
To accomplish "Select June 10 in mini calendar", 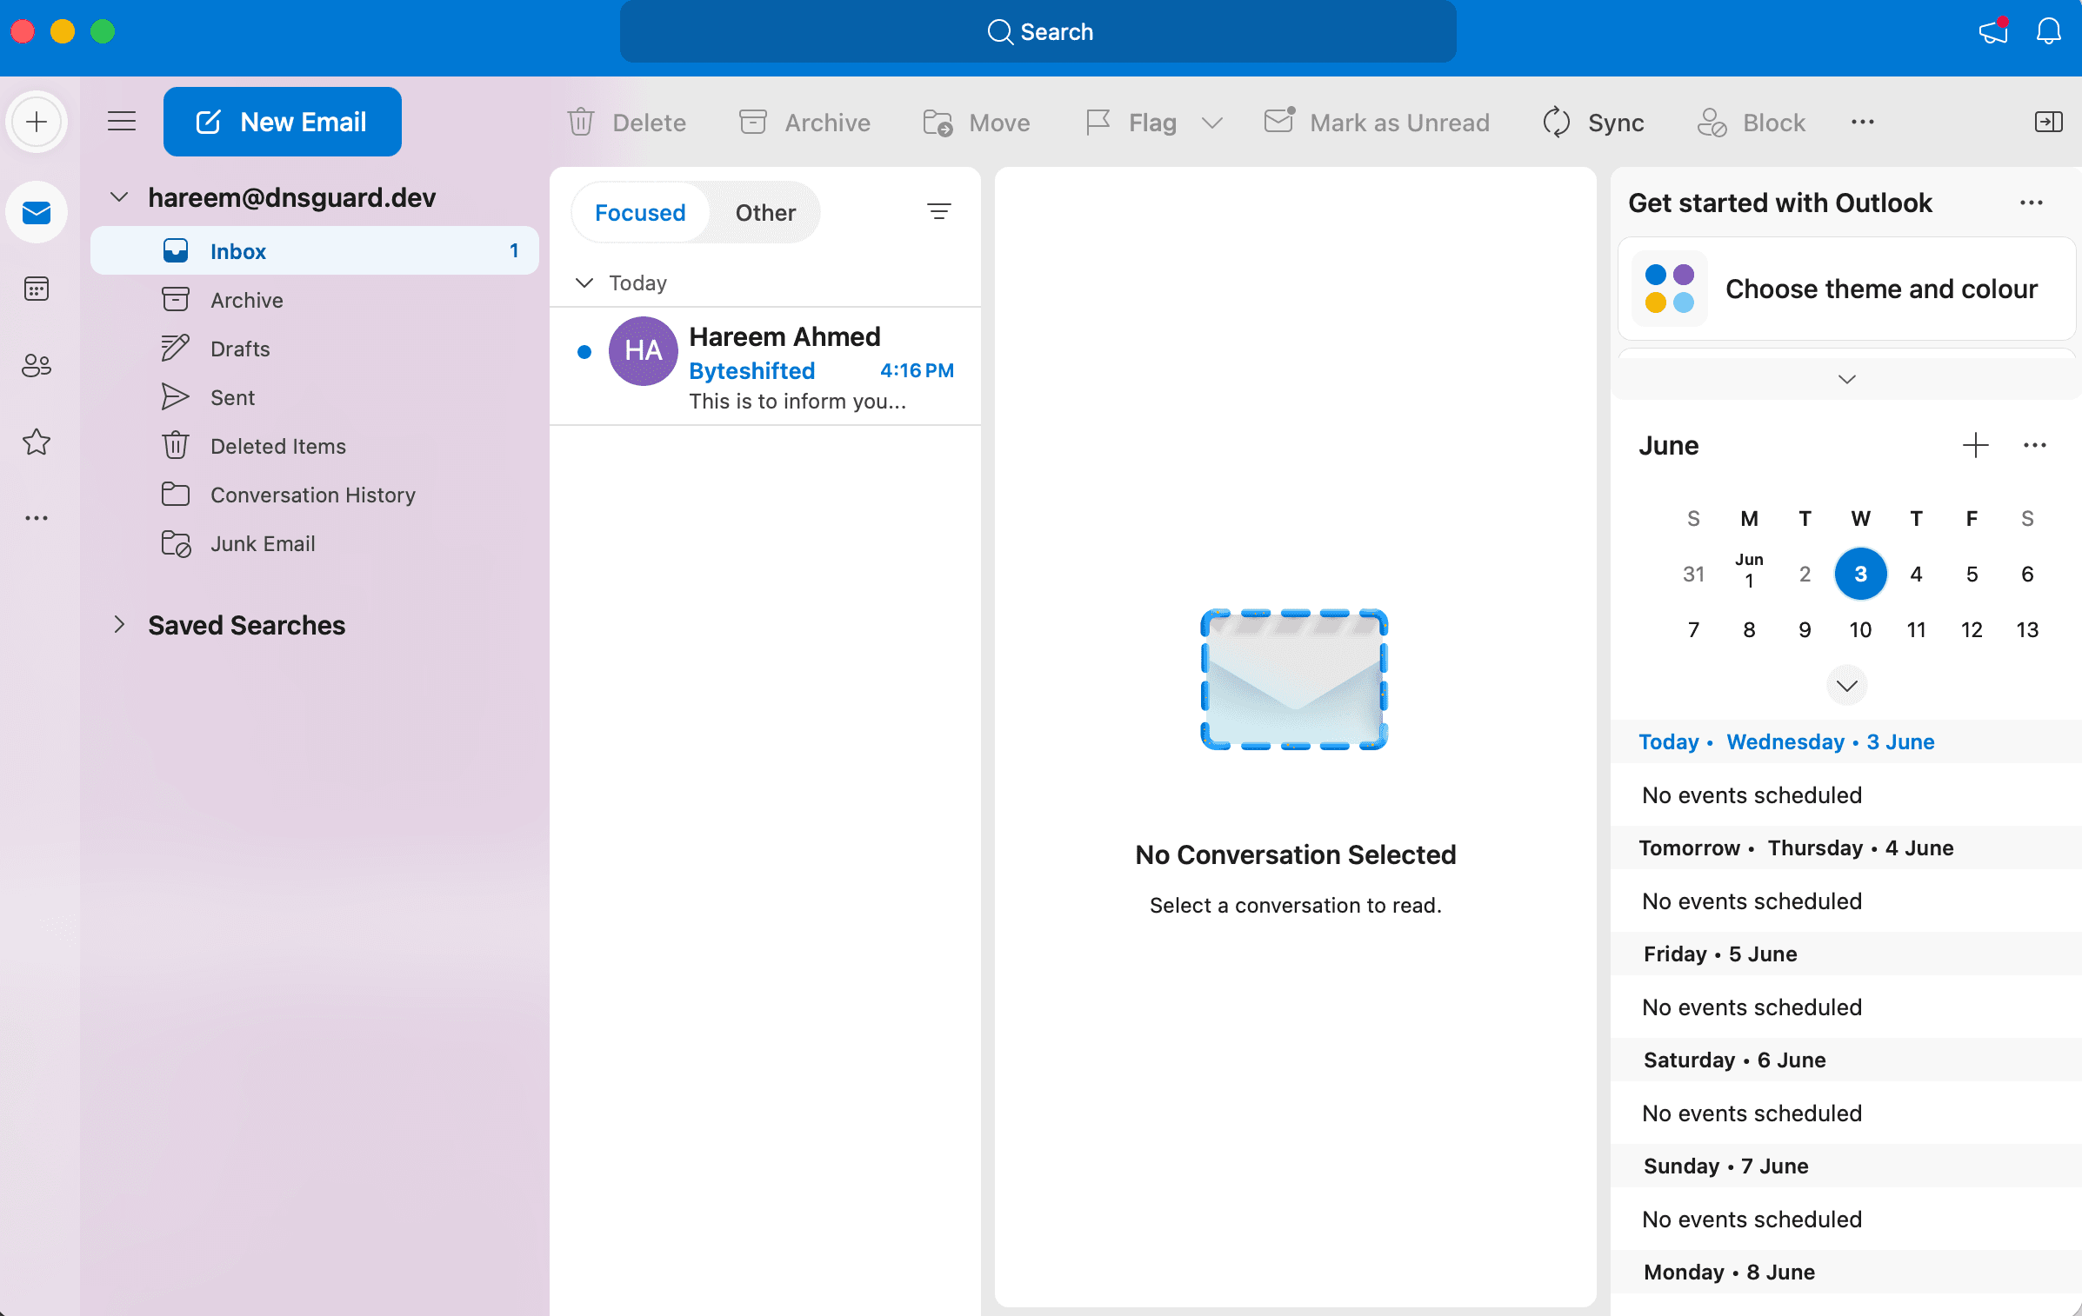I will [1860, 629].
